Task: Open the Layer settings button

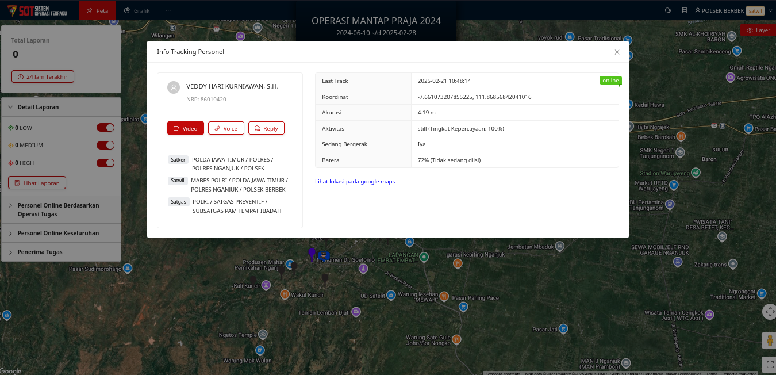Action: click(758, 30)
